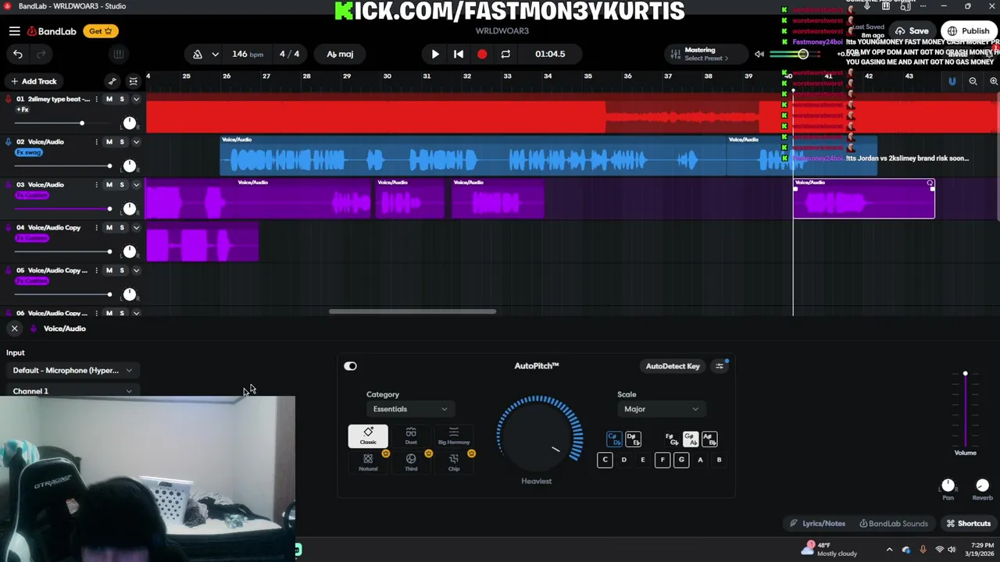Adjust the master volume slider
Image resolution: width=1000 pixels, height=562 pixels.
point(802,54)
